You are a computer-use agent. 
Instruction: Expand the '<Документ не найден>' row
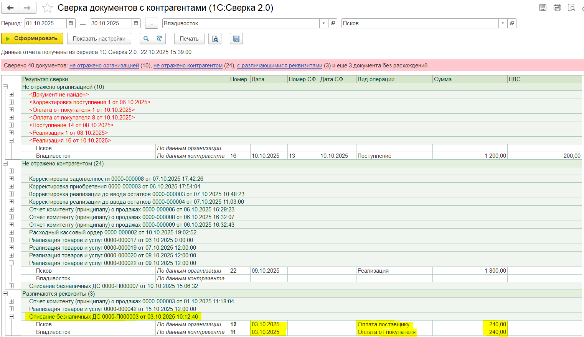[x=11, y=95]
